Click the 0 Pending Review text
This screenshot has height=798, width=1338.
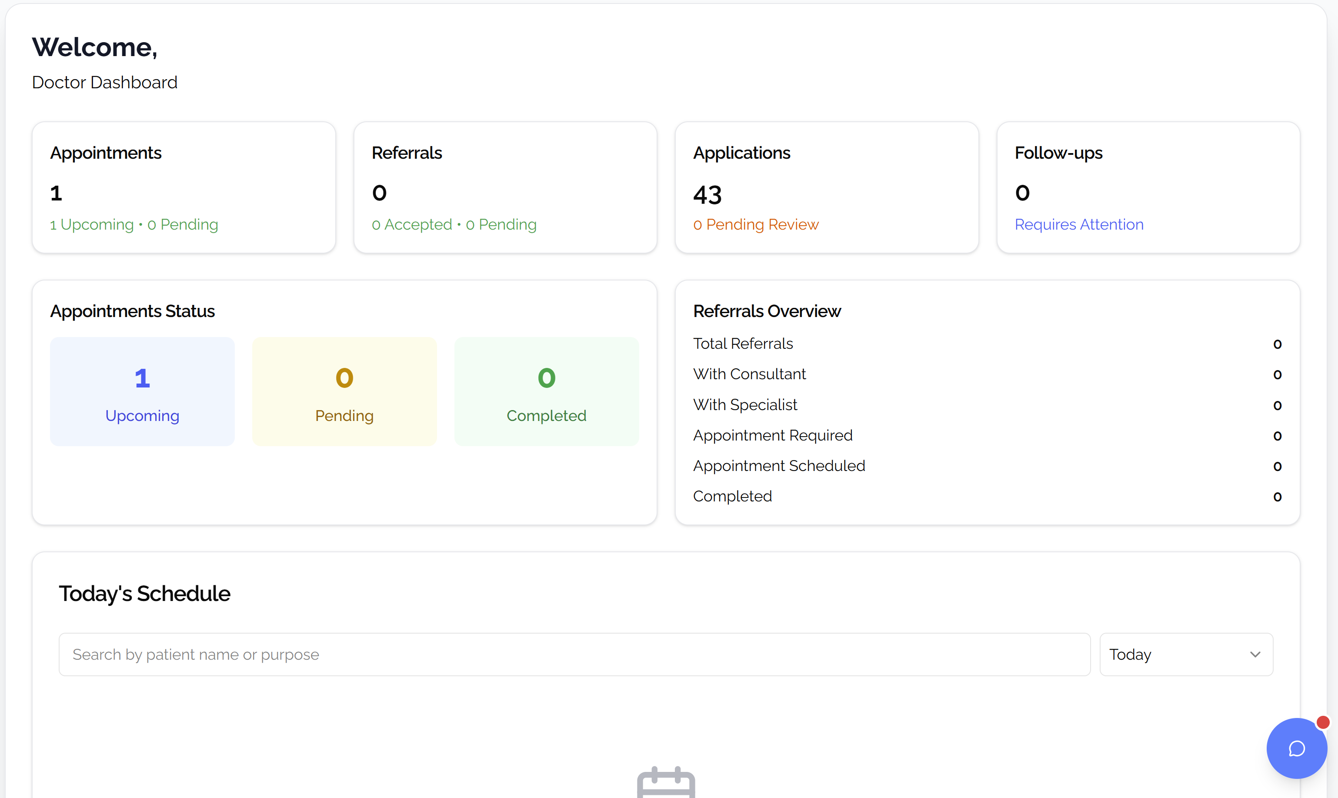(755, 224)
